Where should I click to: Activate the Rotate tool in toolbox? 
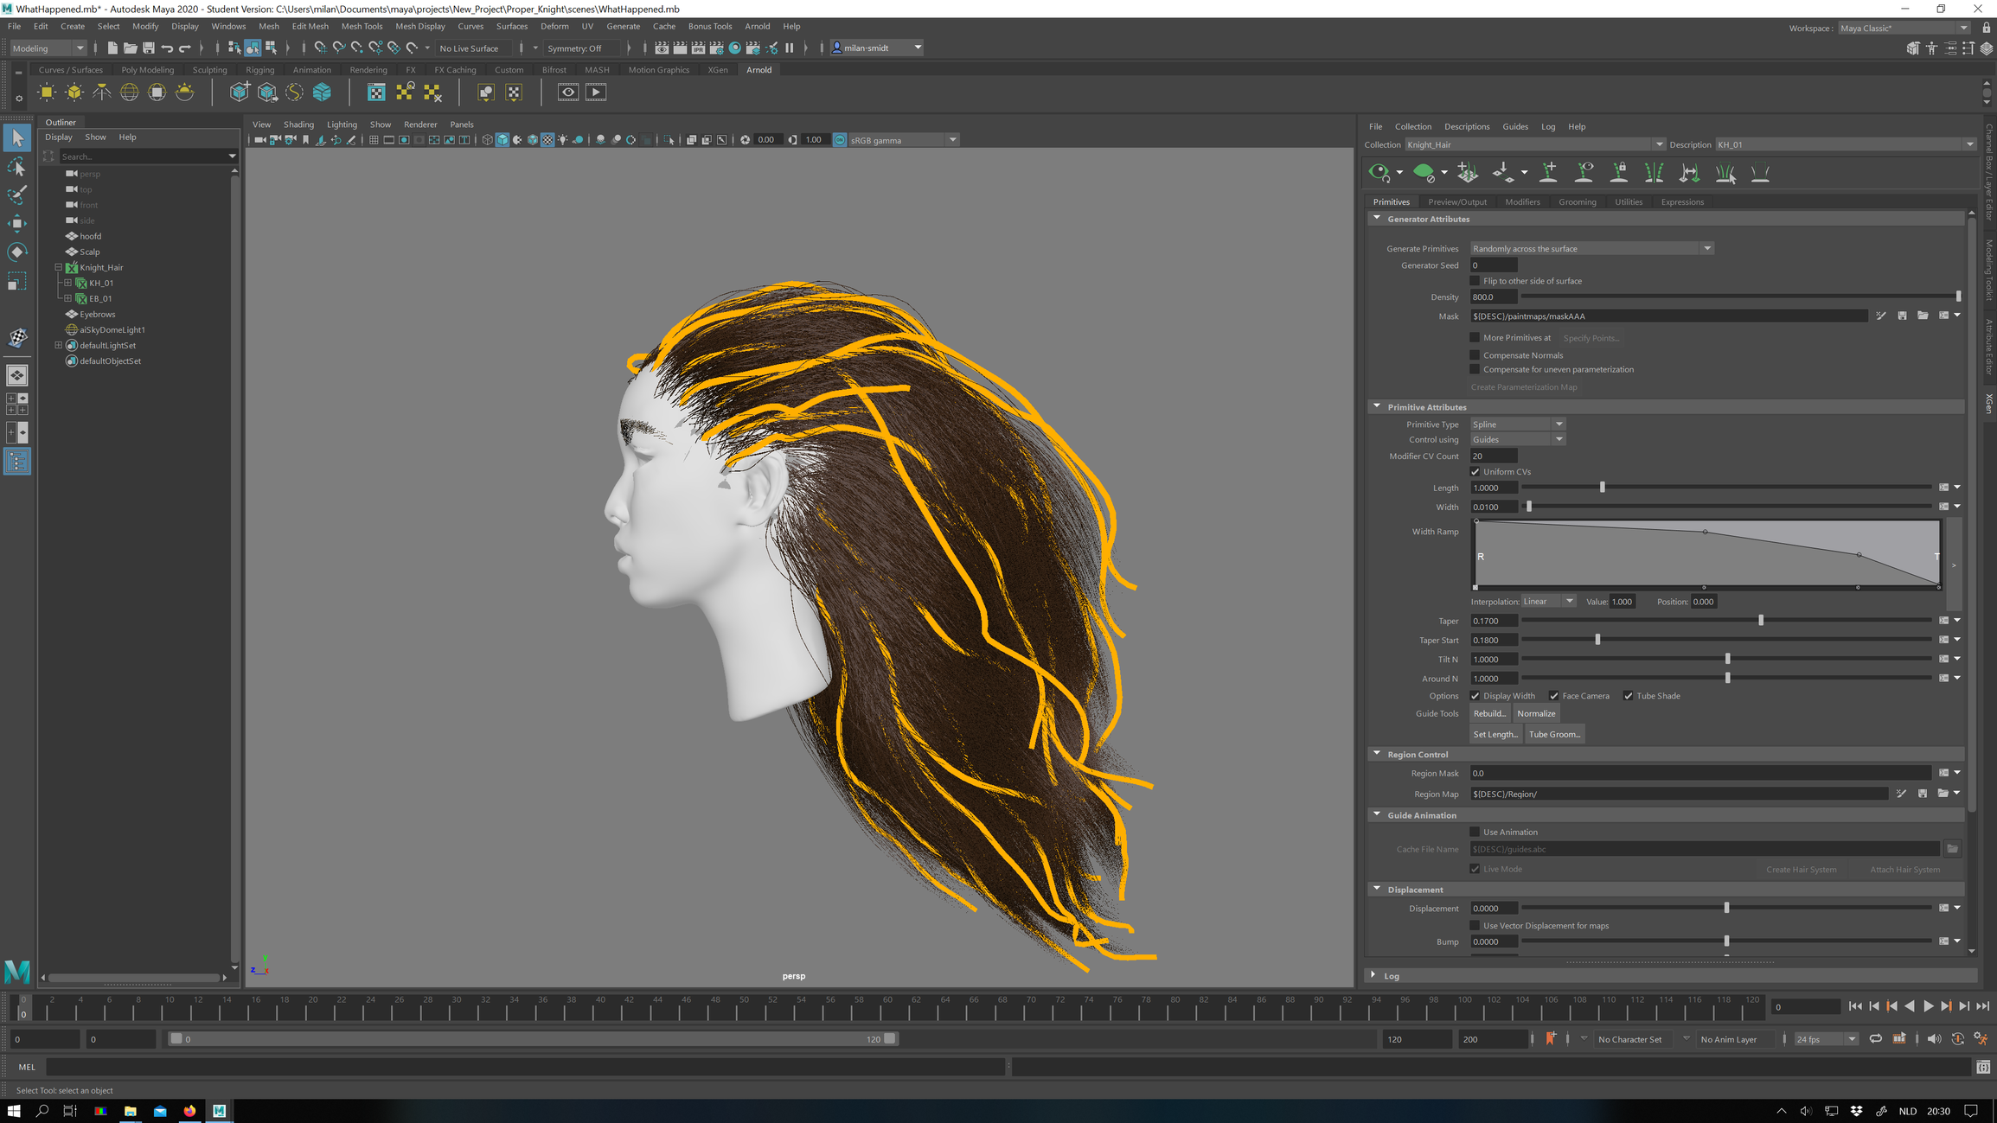click(17, 252)
